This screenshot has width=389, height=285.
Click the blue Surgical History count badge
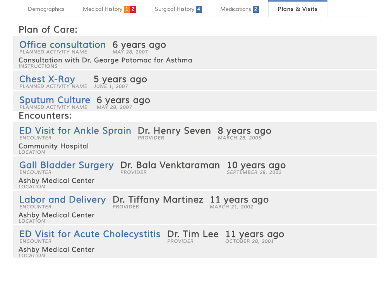(x=199, y=9)
